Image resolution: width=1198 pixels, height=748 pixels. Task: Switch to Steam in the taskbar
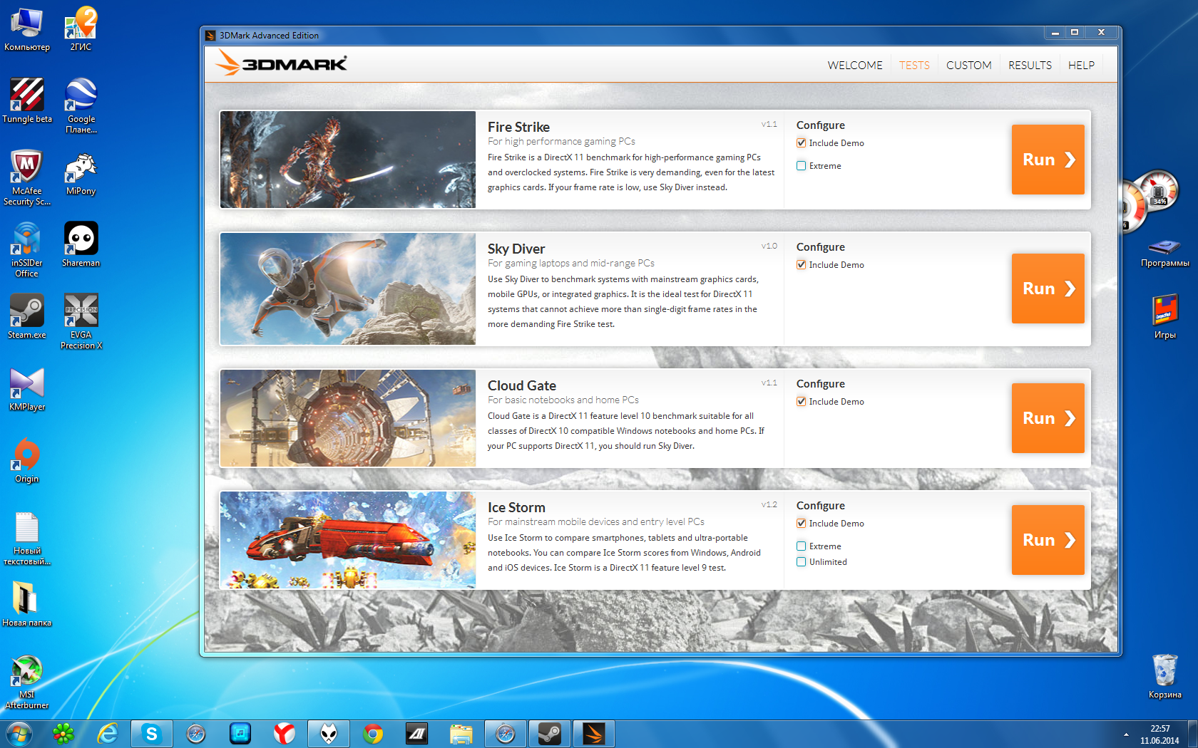click(x=550, y=734)
